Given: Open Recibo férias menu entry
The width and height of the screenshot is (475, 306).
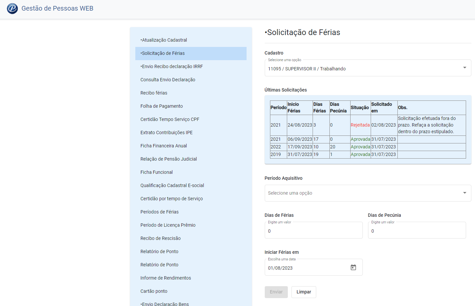Looking at the screenshot, I should 191,93.
